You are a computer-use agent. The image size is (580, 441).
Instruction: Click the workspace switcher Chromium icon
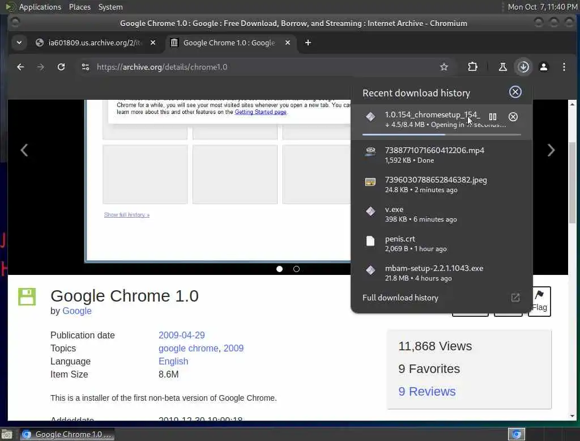pos(517,434)
